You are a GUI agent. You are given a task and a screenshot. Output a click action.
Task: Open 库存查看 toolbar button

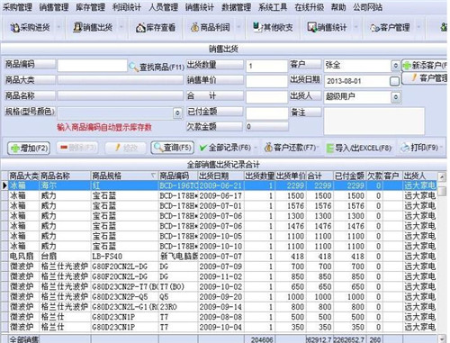[x=156, y=28]
